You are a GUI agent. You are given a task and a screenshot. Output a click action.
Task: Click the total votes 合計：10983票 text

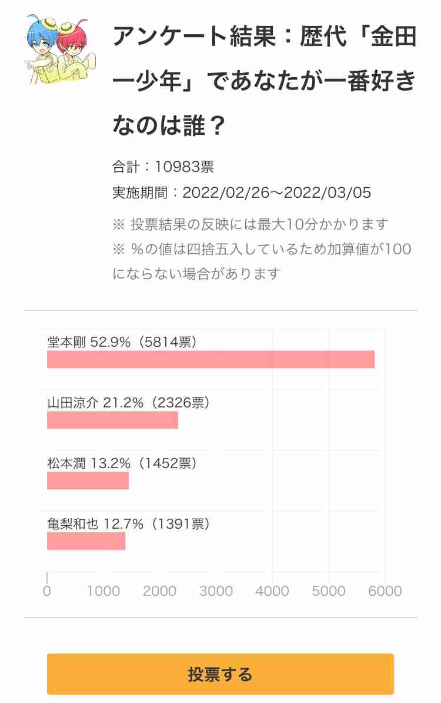coord(163,167)
